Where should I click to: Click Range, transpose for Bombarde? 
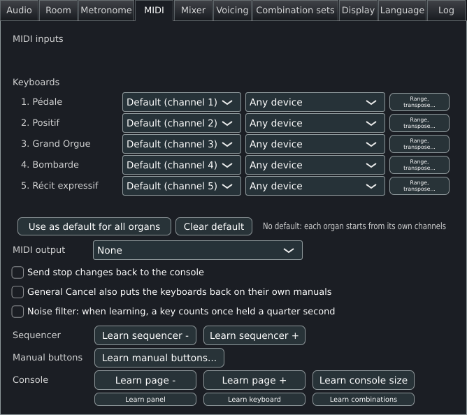click(419, 165)
